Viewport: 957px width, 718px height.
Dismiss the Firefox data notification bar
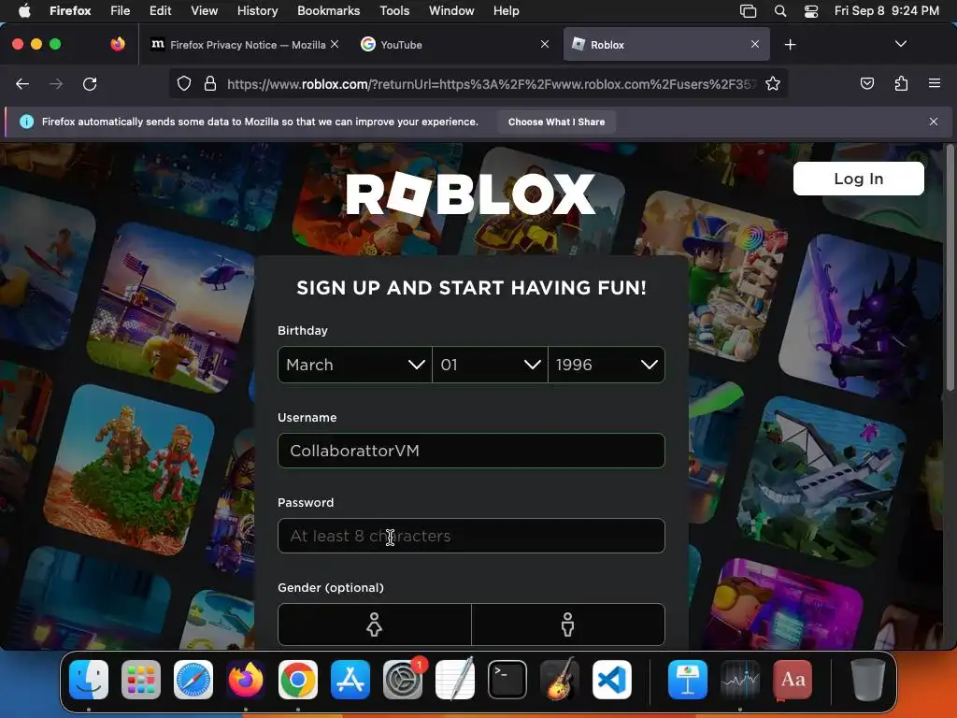point(934,122)
